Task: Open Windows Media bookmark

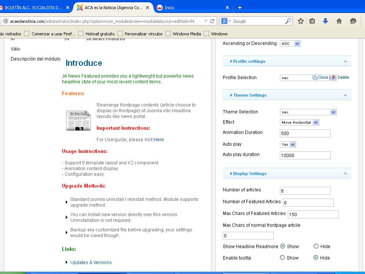Action: (183, 34)
